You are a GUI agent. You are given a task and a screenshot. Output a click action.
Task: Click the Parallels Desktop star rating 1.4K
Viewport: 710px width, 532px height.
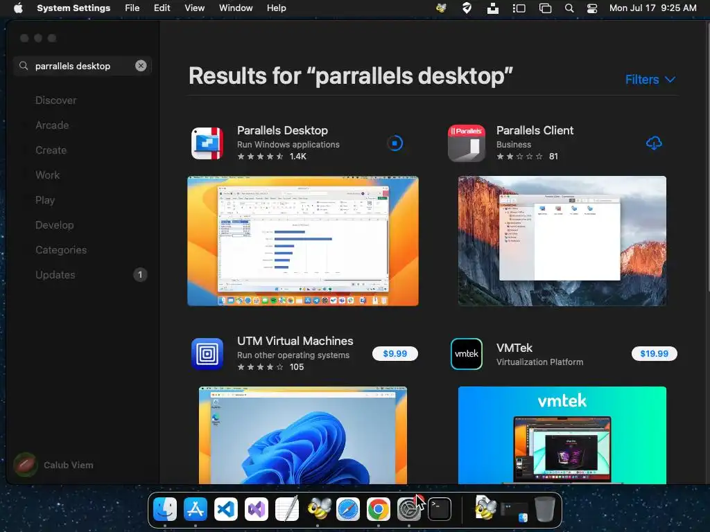click(x=272, y=157)
